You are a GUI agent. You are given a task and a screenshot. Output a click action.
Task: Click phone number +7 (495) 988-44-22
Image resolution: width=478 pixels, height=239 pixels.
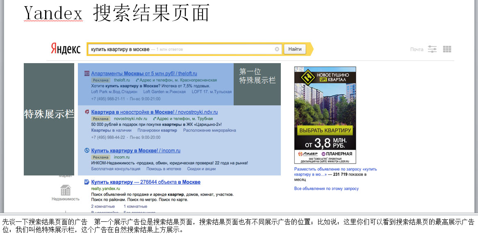click(x=108, y=137)
